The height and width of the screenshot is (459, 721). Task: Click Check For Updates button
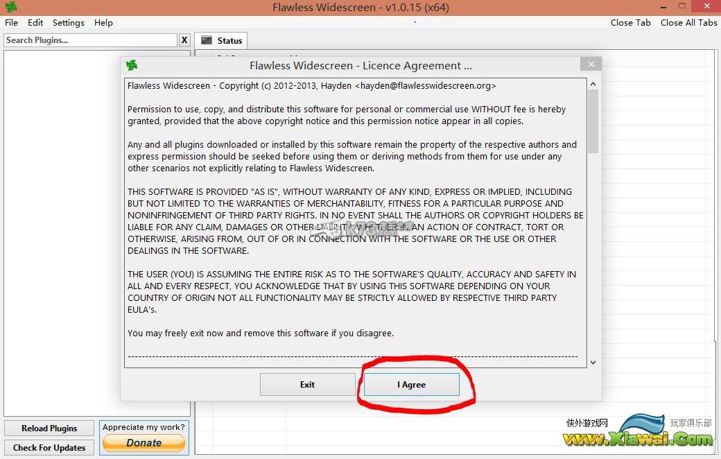click(49, 447)
